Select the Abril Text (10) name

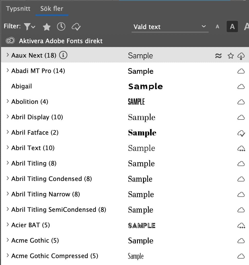pyautogui.click(x=33, y=148)
